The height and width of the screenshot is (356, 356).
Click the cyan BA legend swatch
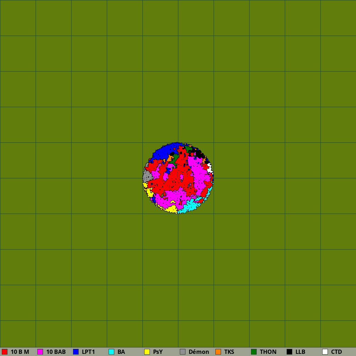coord(111,352)
